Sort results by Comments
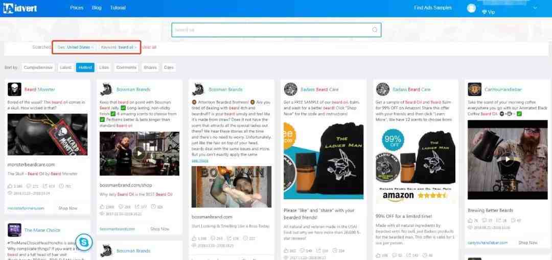The image size is (552, 260). pos(126,67)
